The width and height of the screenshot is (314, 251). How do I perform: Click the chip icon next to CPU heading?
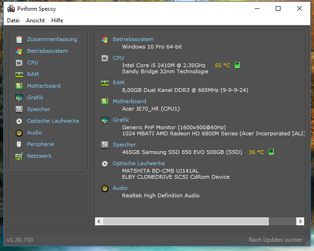coord(105,58)
